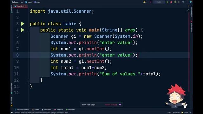The width and height of the screenshot is (203, 114).
Task: Click the Build hammer icon
Action: tap(150, 2)
